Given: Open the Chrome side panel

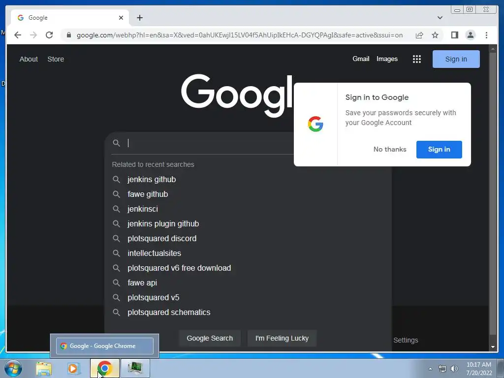Looking at the screenshot, I should point(454,35).
